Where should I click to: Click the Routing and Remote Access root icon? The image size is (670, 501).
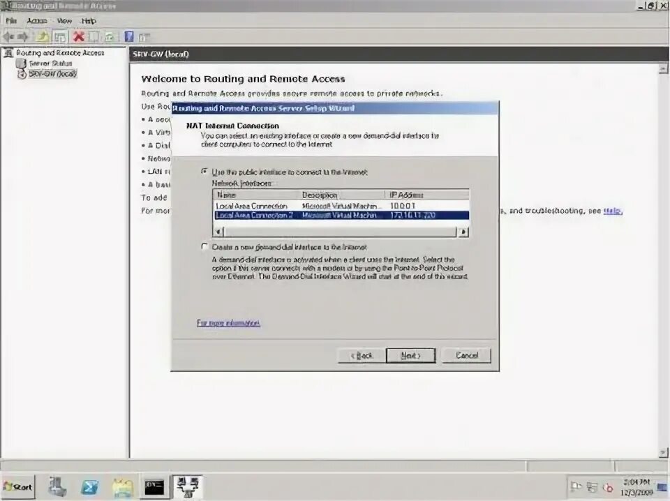pos(8,53)
